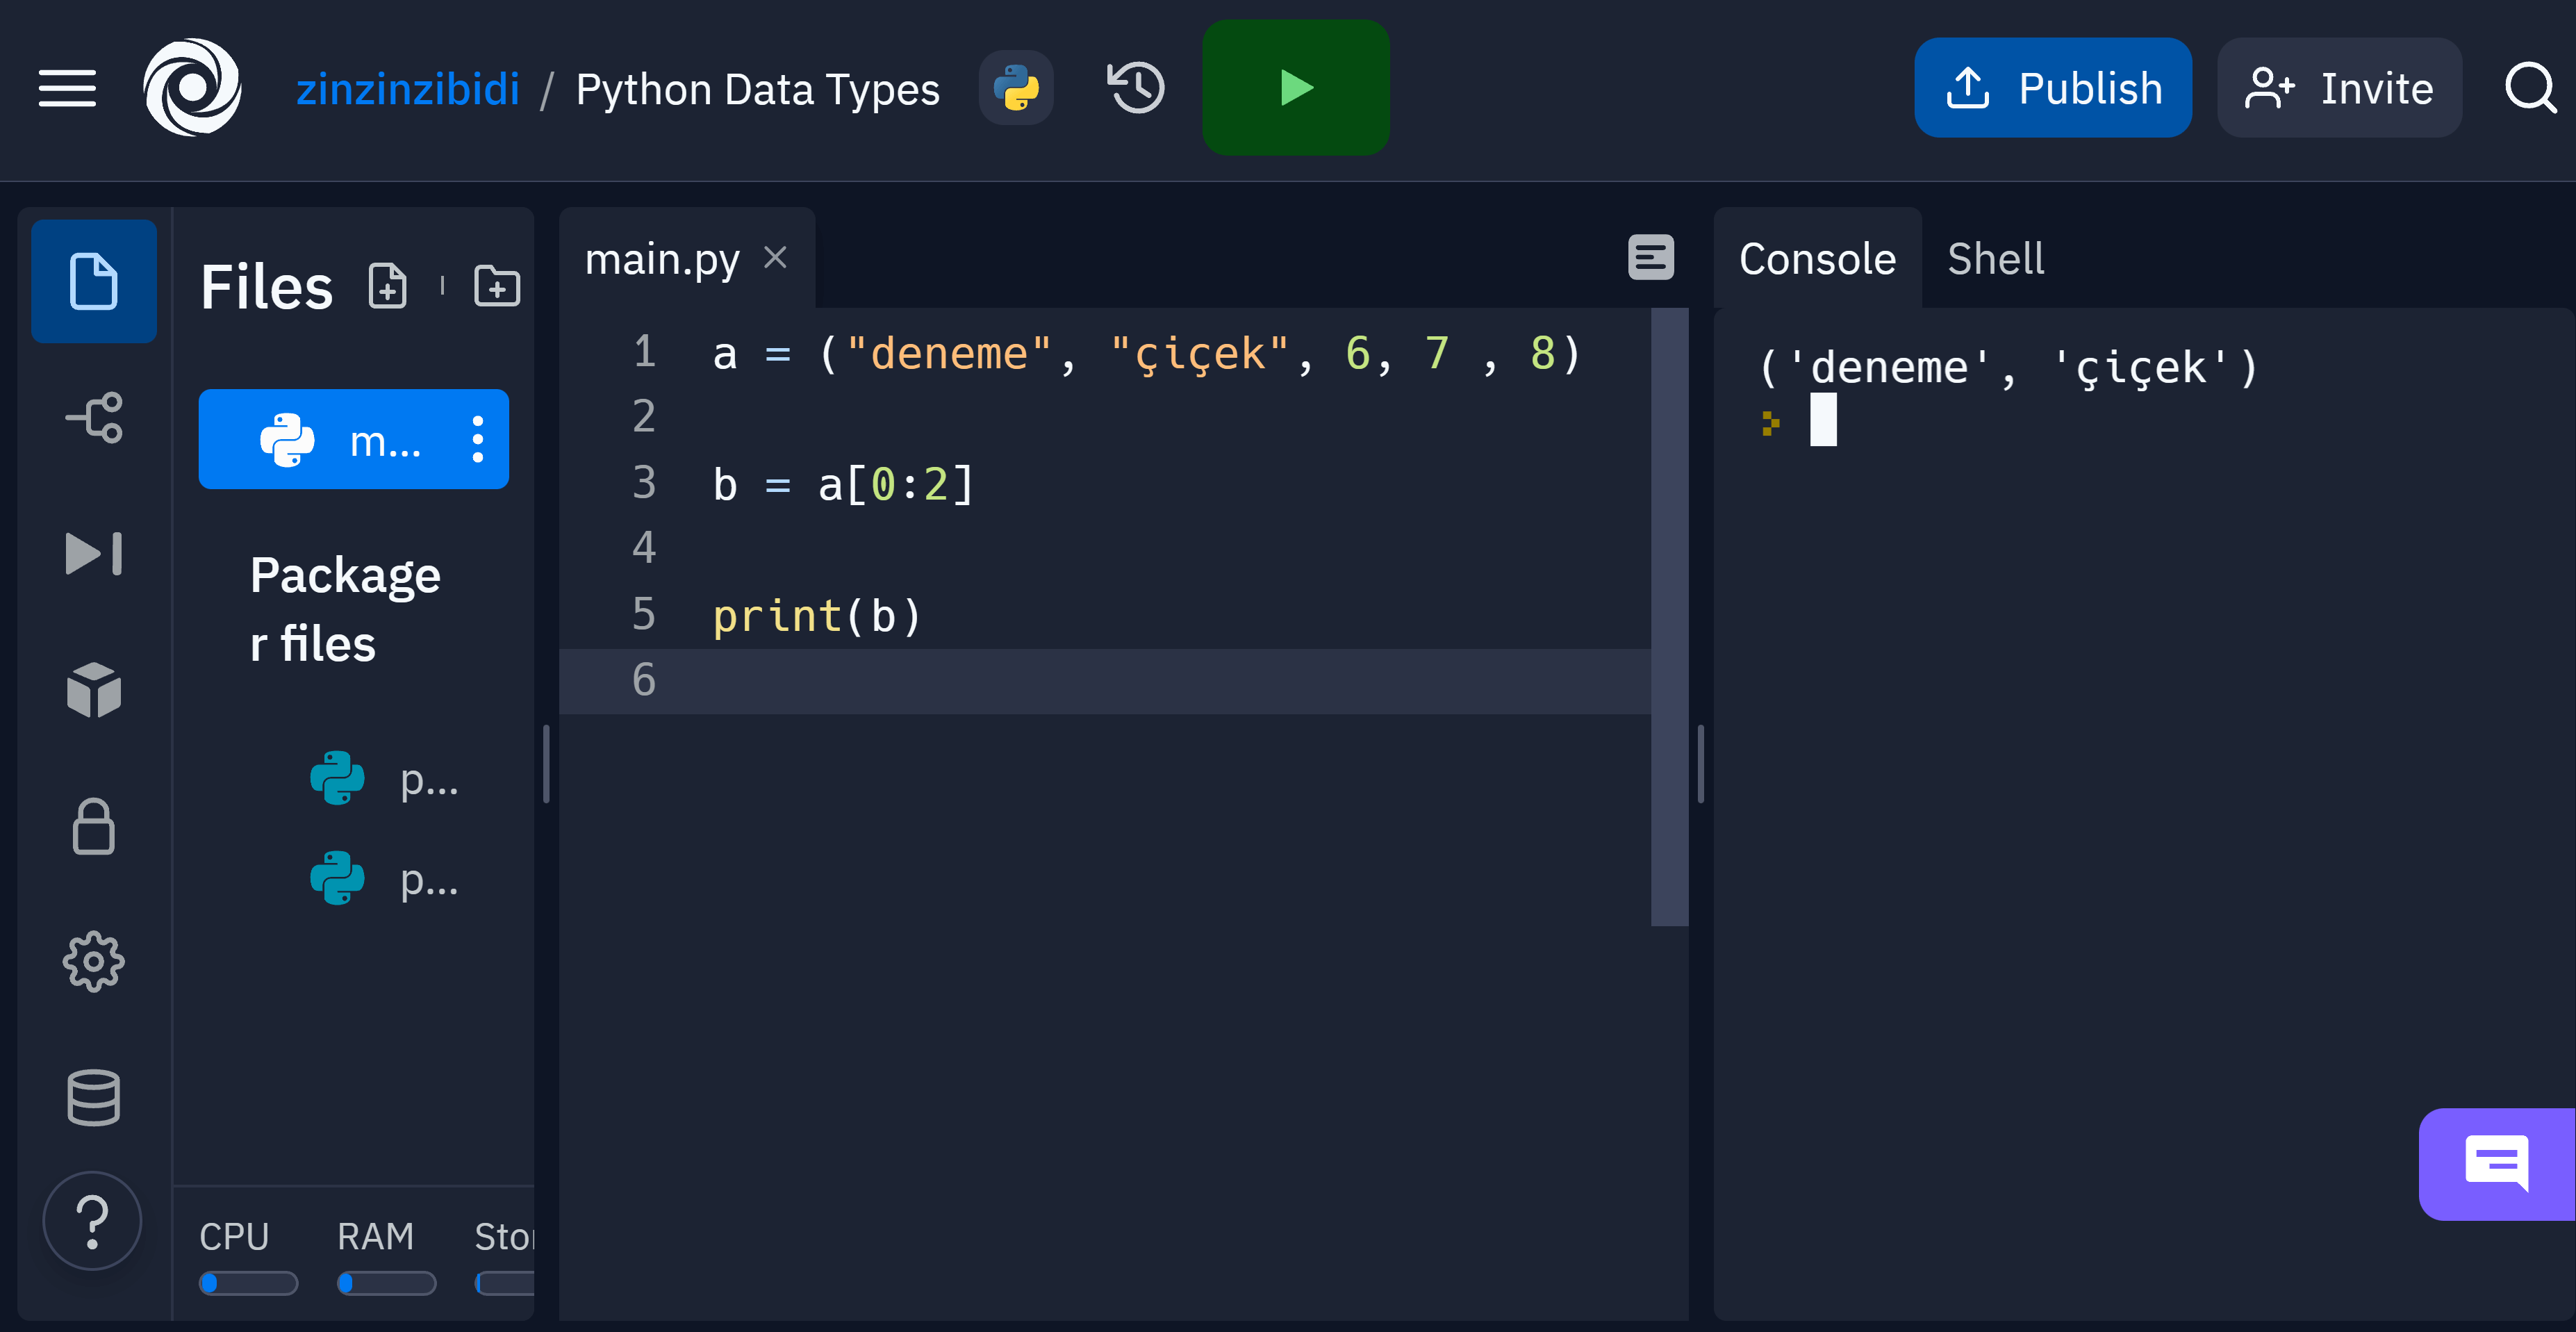Click the green Run button to execute
Image resolution: width=2576 pixels, height=1332 pixels.
point(1294,88)
